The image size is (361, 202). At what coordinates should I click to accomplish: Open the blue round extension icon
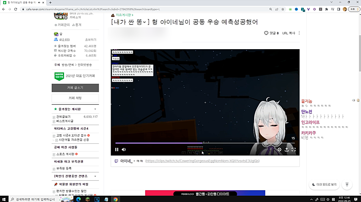pyautogui.click(x=296, y=9)
